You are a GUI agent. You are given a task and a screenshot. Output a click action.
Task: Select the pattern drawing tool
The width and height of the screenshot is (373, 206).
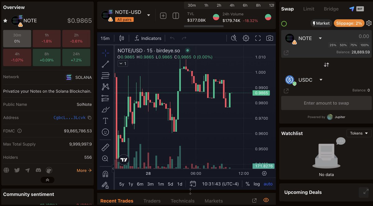pyautogui.click(x=105, y=87)
